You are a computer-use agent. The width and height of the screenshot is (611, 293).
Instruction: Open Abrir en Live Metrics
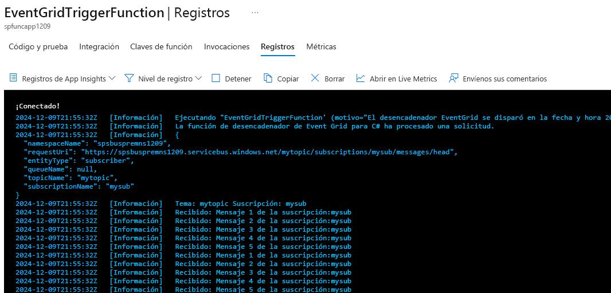(x=404, y=79)
